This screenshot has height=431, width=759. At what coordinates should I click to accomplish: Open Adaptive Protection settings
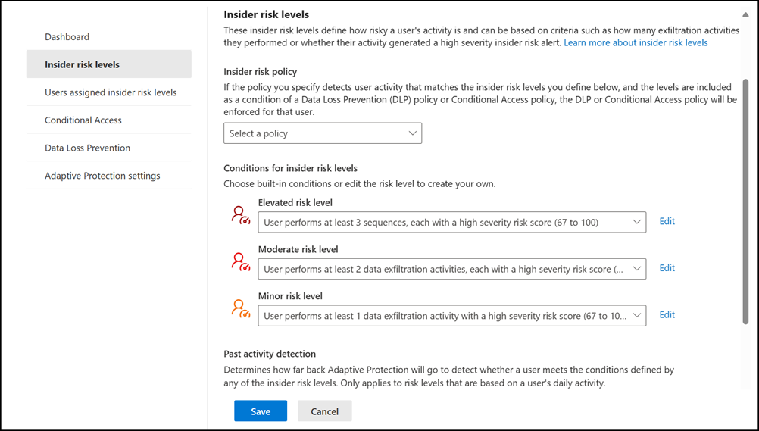point(102,176)
